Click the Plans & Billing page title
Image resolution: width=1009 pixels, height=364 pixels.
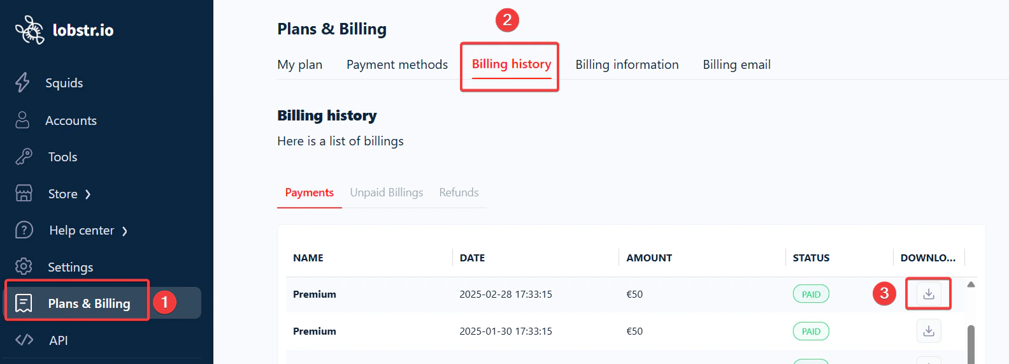332,29
